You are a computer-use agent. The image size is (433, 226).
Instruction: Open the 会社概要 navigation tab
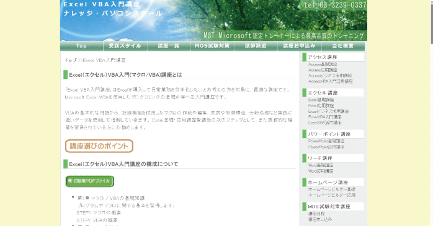[343, 46]
